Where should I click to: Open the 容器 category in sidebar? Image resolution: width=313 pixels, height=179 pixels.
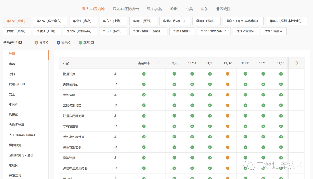pos(12,64)
